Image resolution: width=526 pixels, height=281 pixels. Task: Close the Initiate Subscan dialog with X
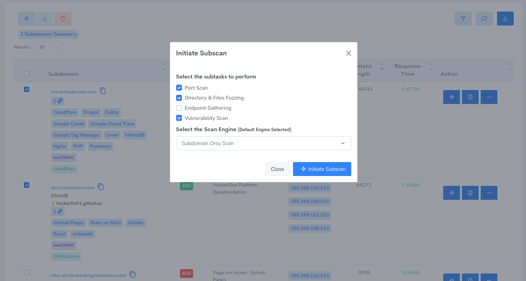pyautogui.click(x=349, y=53)
